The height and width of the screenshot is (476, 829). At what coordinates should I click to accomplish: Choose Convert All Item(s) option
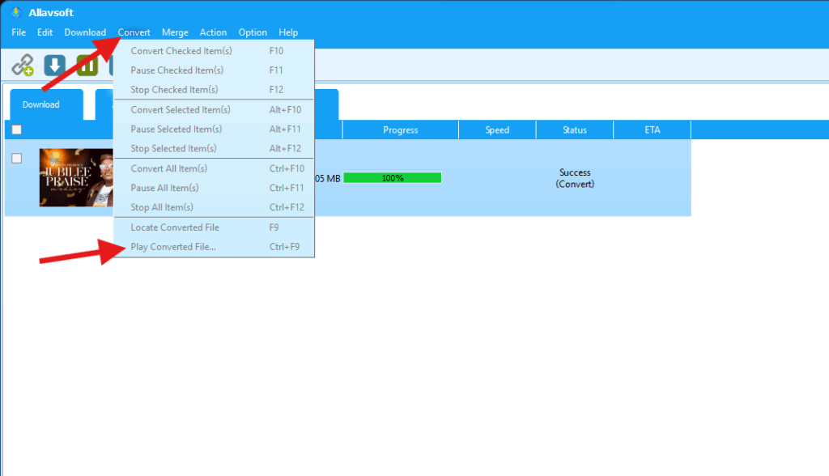(x=169, y=168)
